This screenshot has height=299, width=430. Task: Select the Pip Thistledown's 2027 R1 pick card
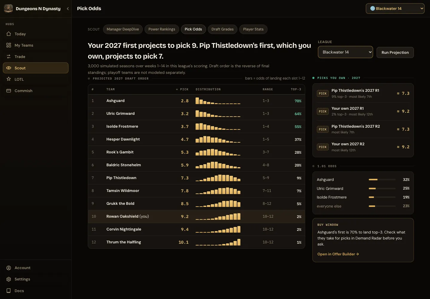click(363, 93)
